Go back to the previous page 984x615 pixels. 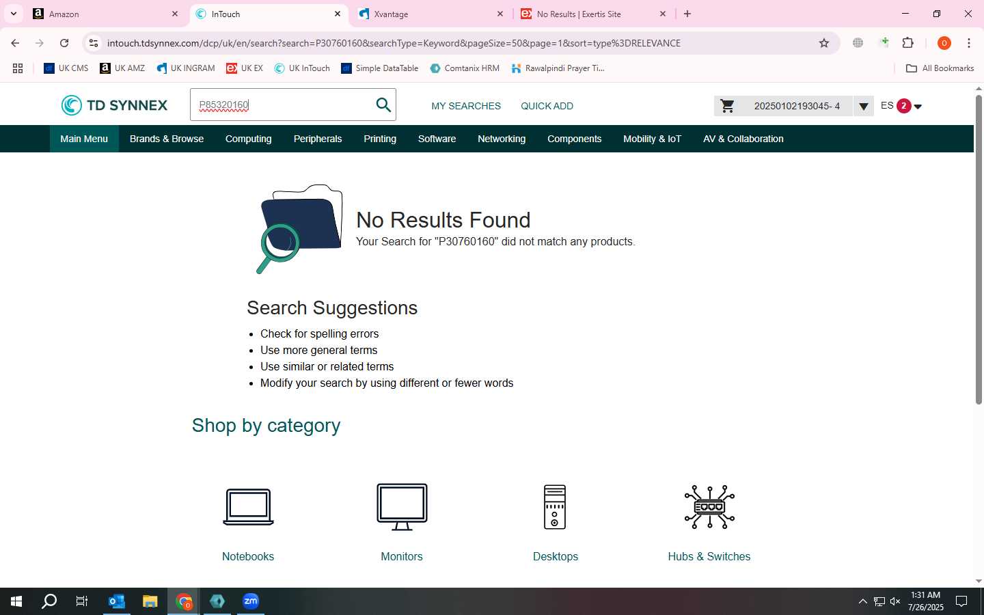point(15,43)
